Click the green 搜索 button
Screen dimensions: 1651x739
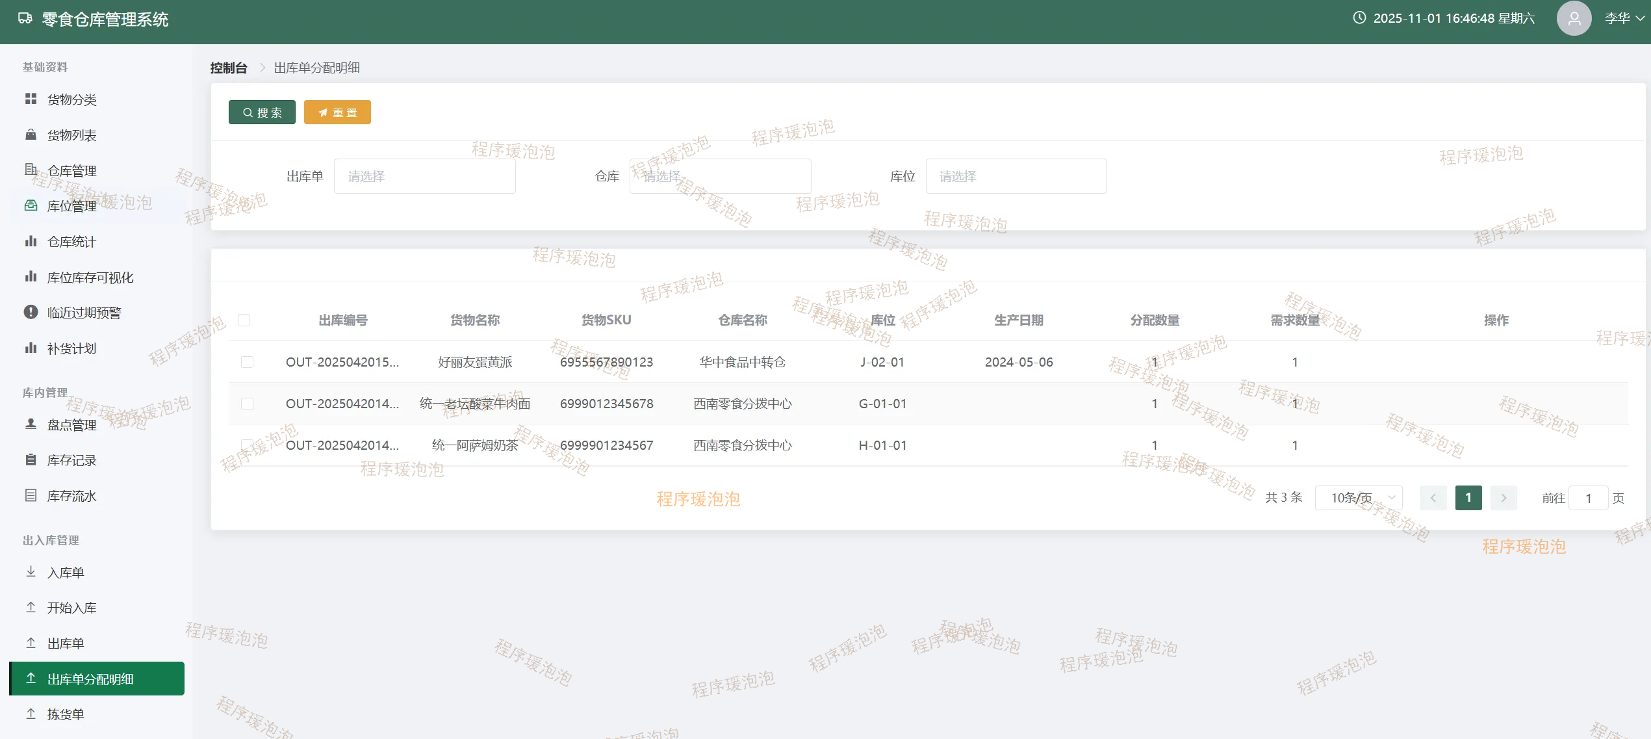click(262, 112)
